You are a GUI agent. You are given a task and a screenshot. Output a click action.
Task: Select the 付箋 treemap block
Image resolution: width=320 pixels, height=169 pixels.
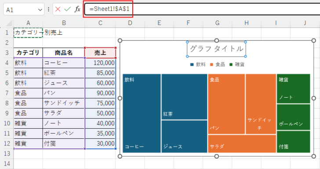pos(294,142)
